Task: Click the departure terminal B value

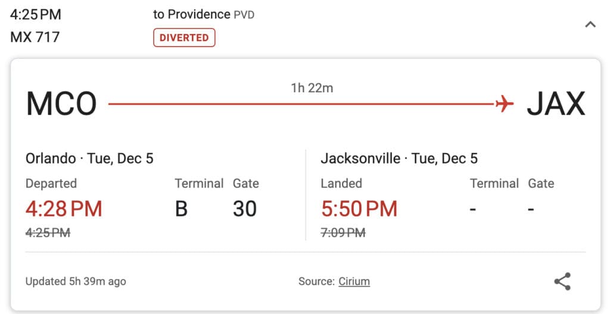Action: [181, 209]
